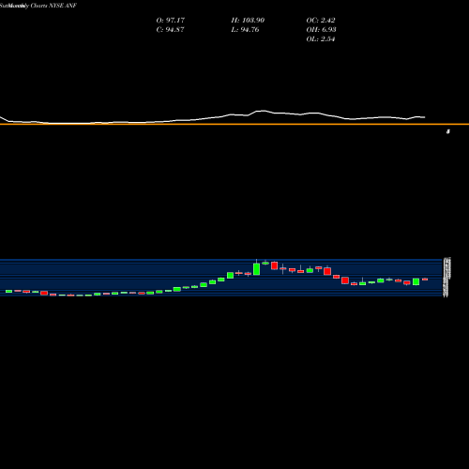Select the low price 'L: 94.76'

[x=245, y=29]
